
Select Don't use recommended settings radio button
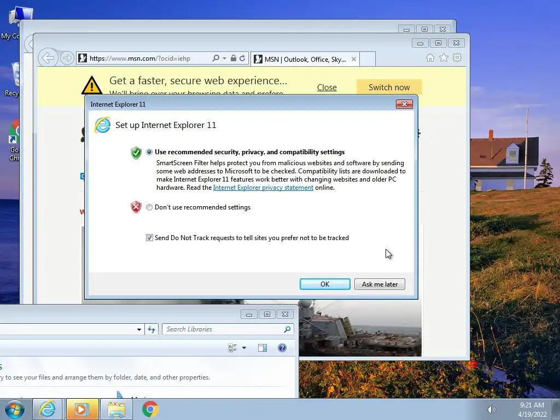pos(149,207)
